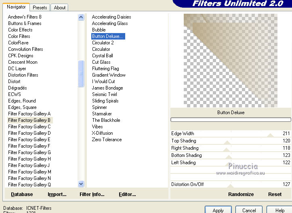Apply the Button Deluxe filter
Viewport: 292px width, 213px height.
tap(218, 210)
